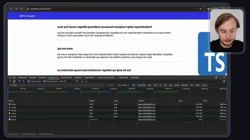Sort requests by the Name column header
The height and width of the screenshot is (140, 250).
pyautogui.click(x=48, y=101)
